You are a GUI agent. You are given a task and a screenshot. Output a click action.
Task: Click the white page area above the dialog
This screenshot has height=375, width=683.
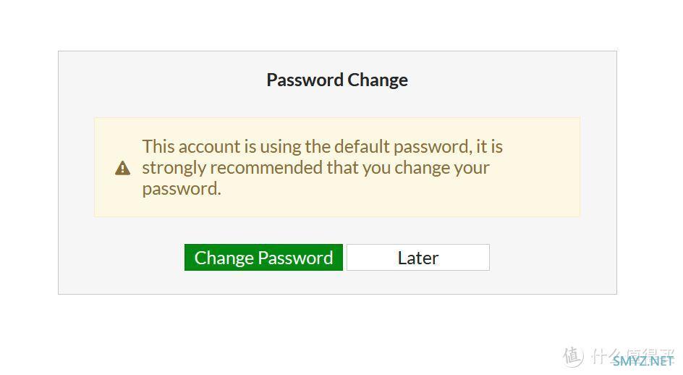pos(337,25)
